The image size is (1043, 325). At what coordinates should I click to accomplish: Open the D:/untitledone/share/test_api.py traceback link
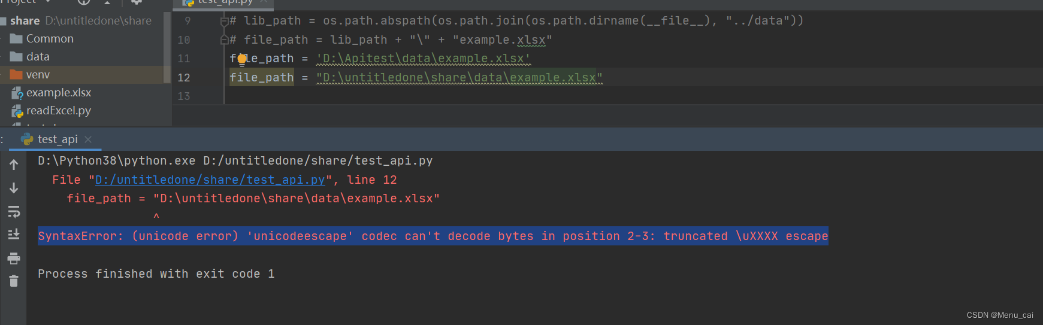coord(210,180)
